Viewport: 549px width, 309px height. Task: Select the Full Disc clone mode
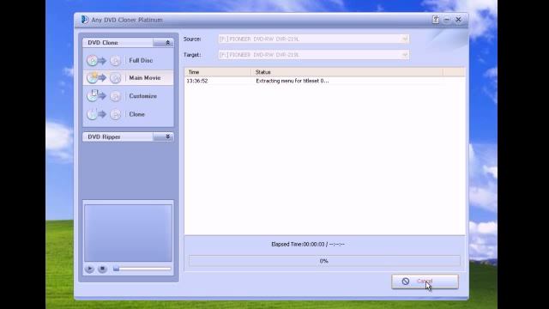tap(128, 60)
